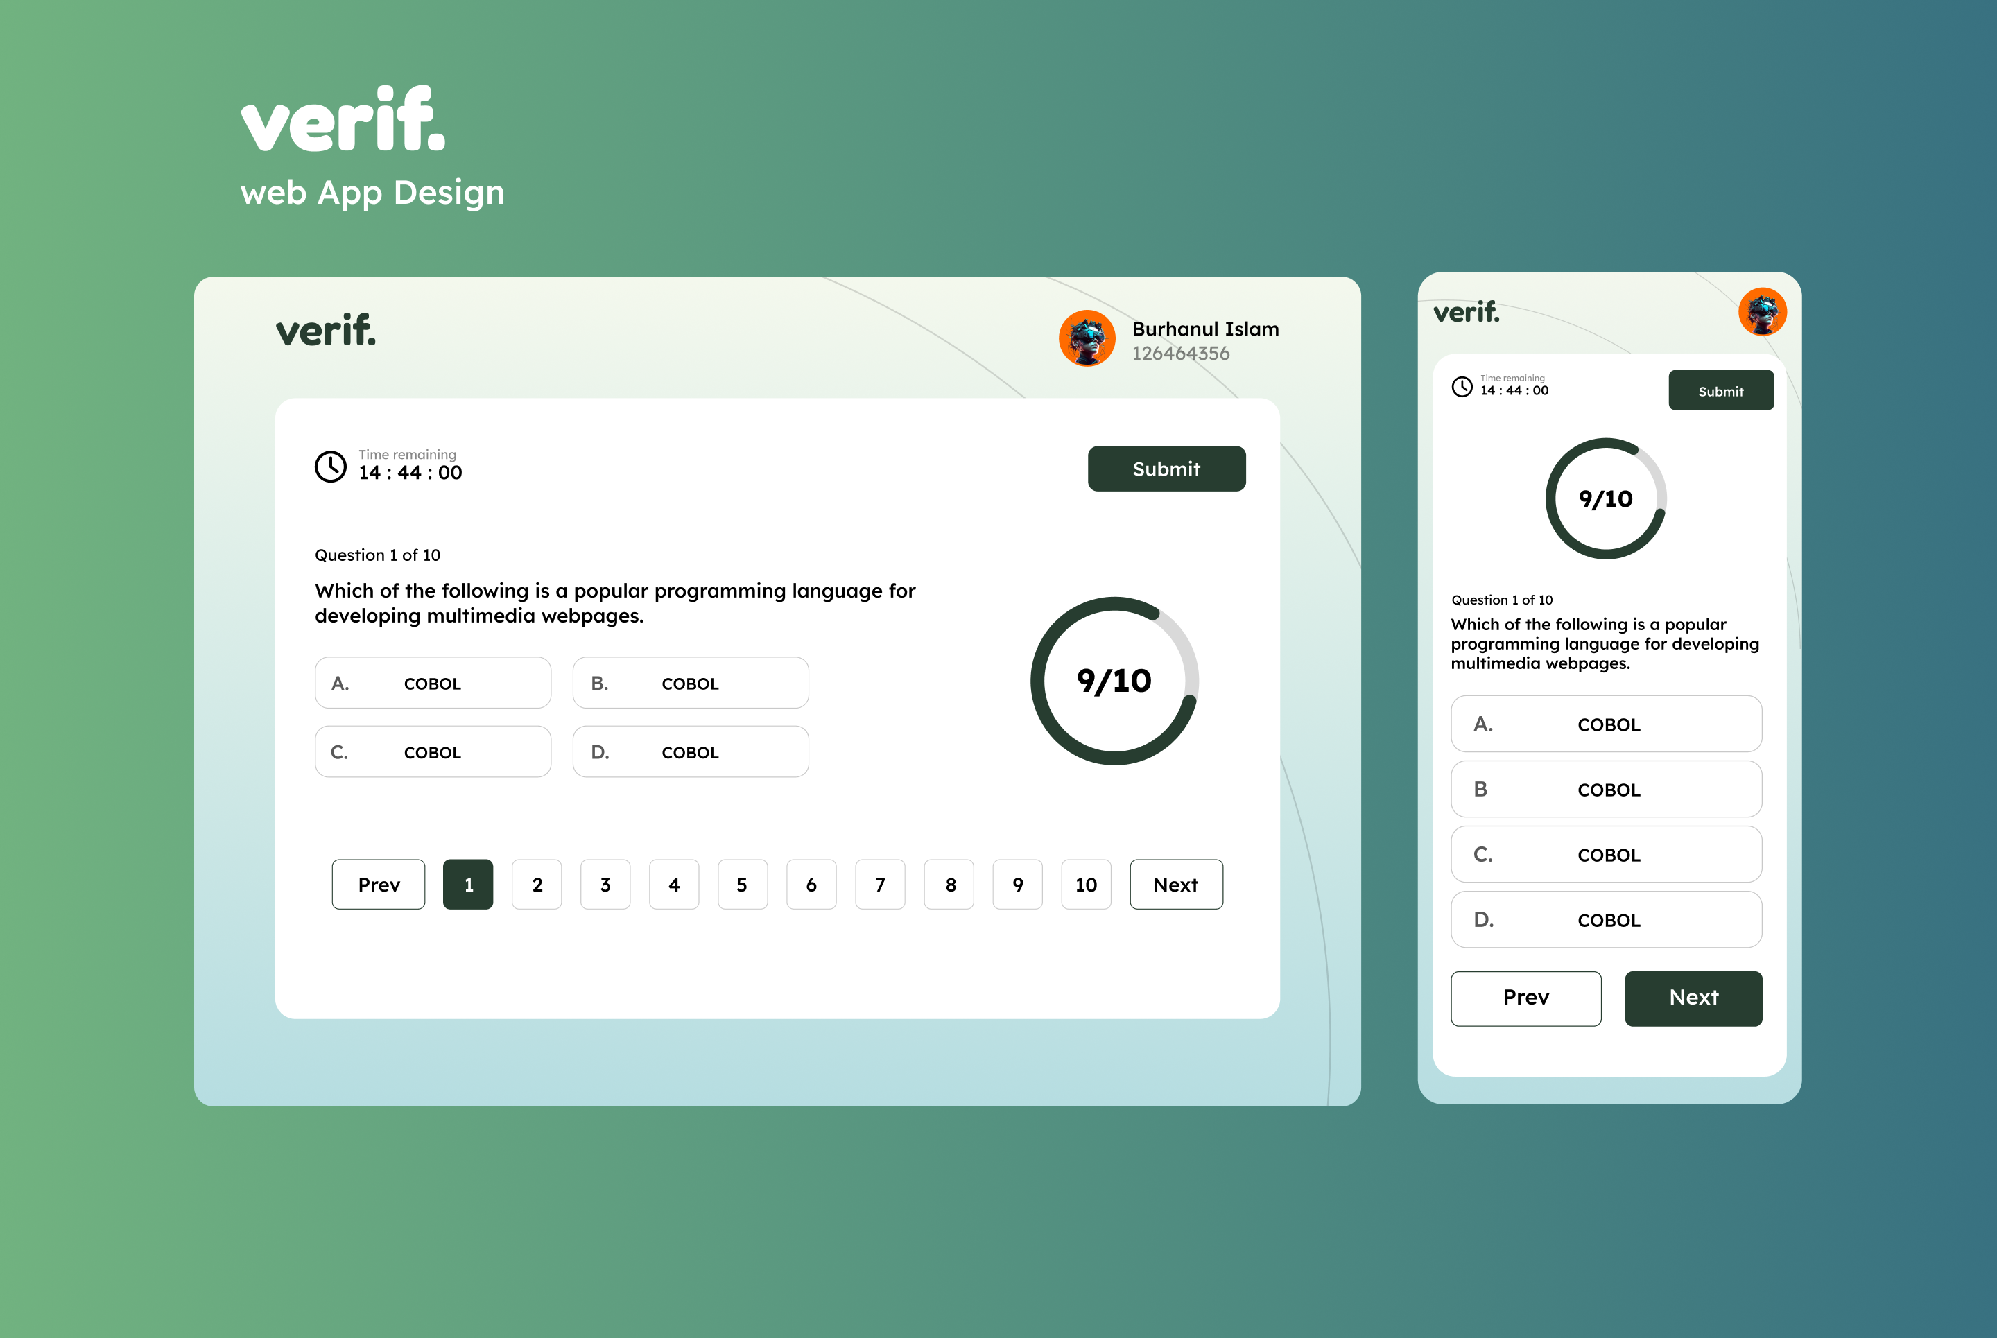
Task: Click the Next button in desktop pagination
Action: [x=1175, y=885]
